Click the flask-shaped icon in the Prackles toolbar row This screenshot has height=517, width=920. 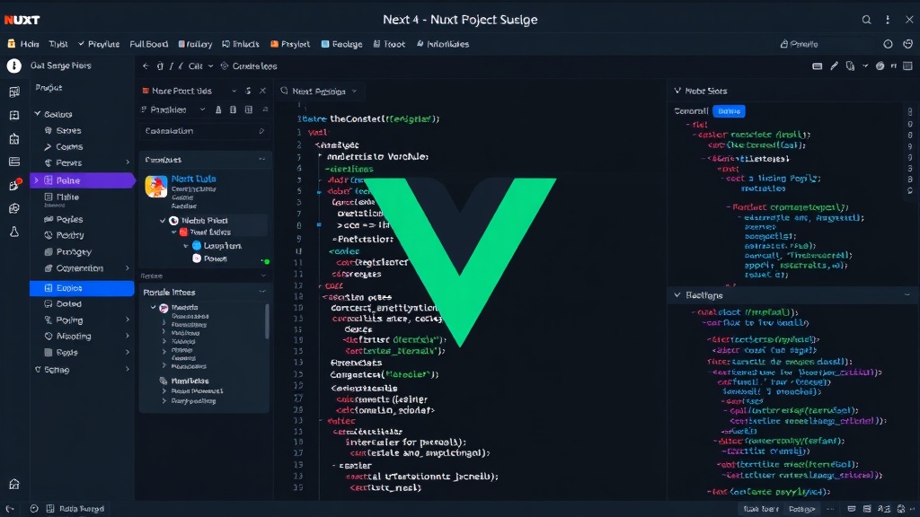click(218, 110)
